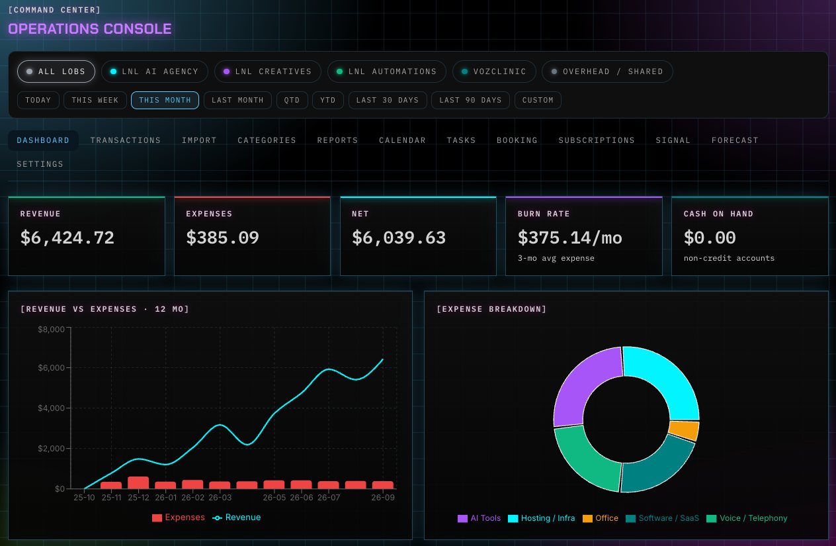Set date range to TODAY
836x546 pixels.
coord(38,100)
